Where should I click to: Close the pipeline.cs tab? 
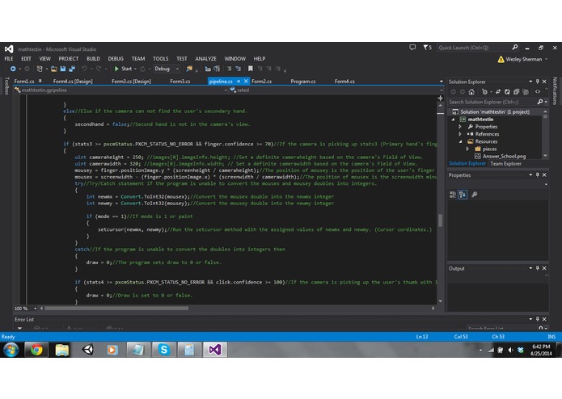click(246, 82)
